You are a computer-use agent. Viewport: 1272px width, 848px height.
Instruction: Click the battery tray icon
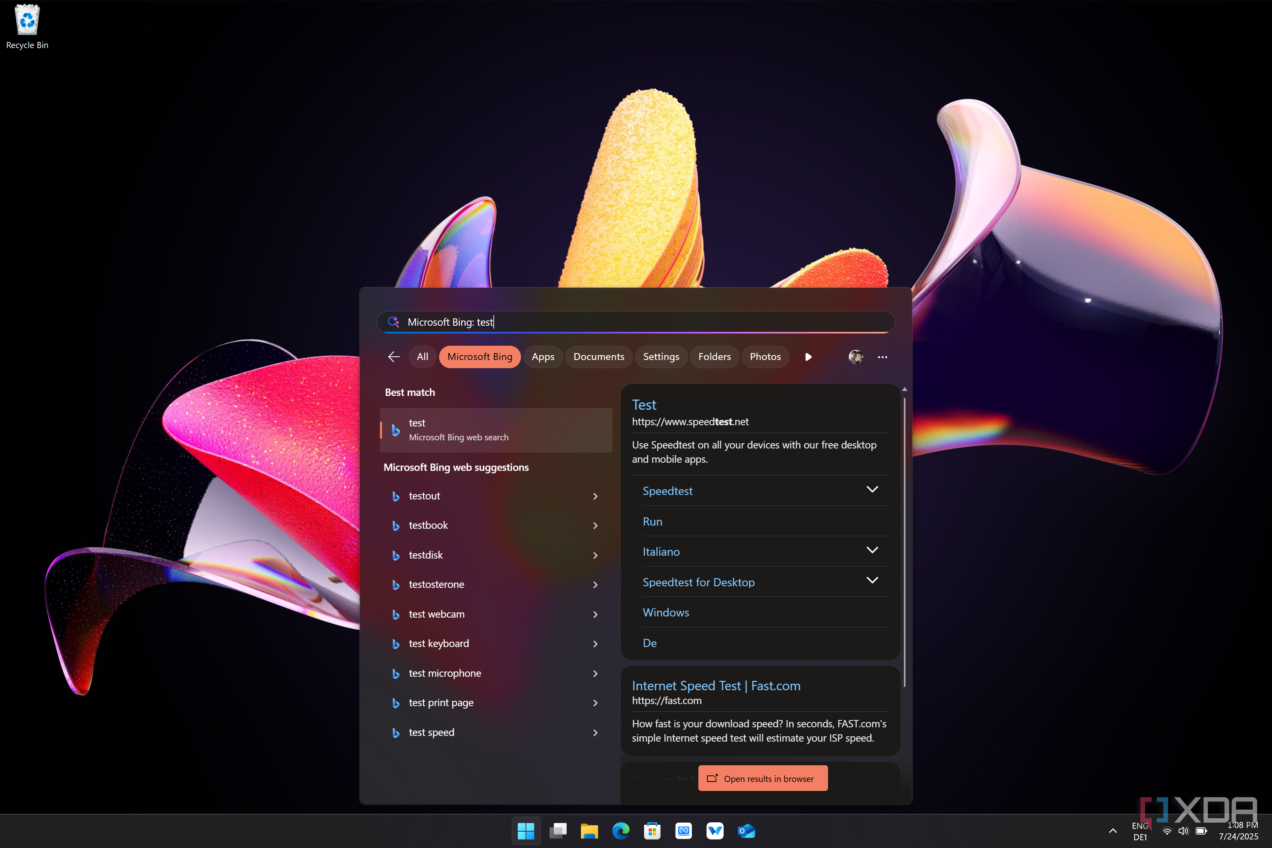[1201, 831]
